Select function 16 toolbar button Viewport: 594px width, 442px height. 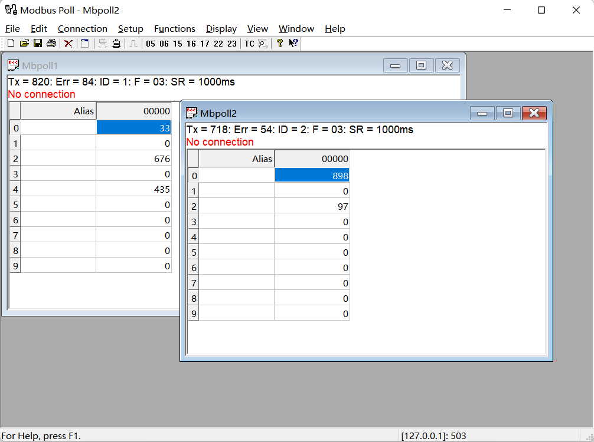pyautogui.click(x=191, y=44)
